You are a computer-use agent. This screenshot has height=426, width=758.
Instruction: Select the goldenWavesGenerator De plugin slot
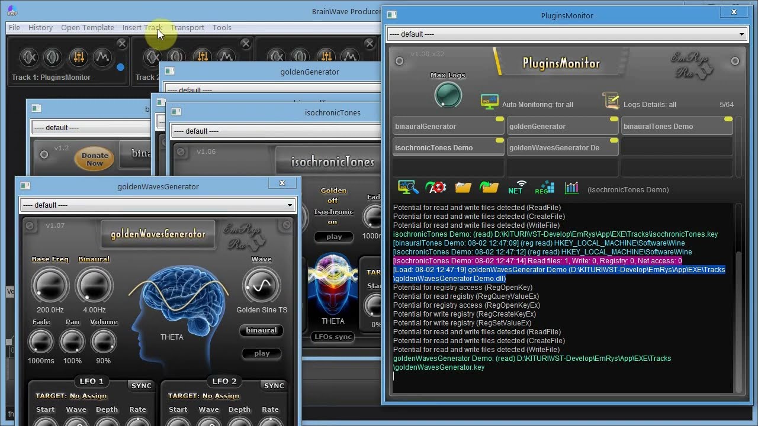563,147
